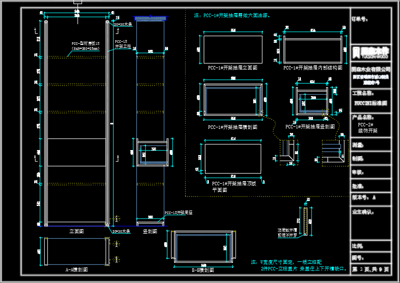The width and height of the screenshot is (400, 283).
Task: Click the A-A横剖图 caption
Action: click(x=76, y=269)
